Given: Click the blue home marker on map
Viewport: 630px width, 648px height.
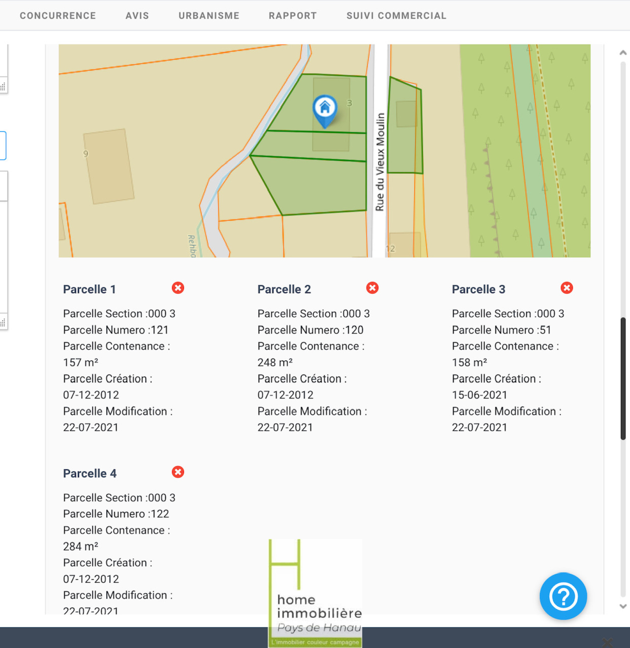Looking at the screenshot, I should (325, 108).
